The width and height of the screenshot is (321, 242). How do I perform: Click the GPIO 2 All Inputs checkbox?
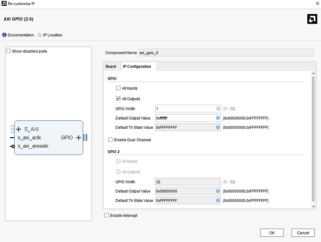point(118,161)
